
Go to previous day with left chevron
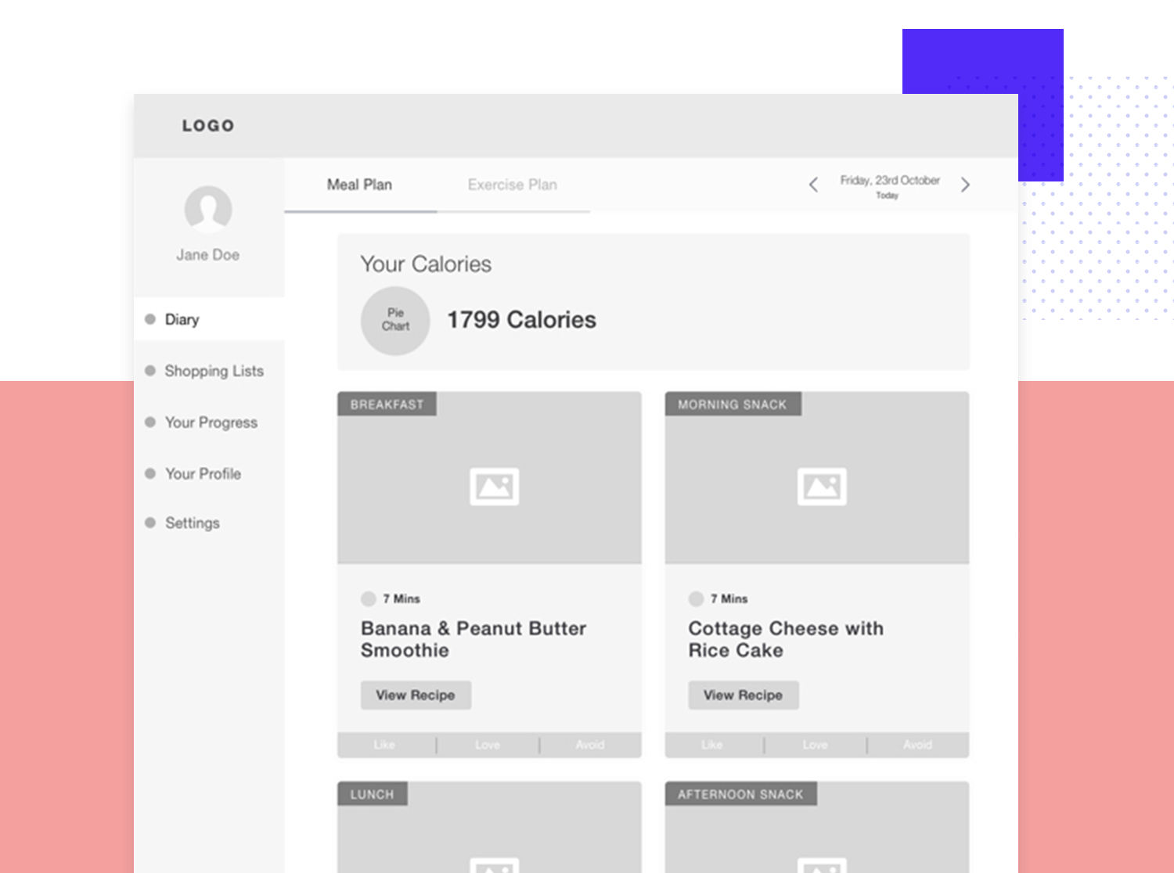[813, 185]
